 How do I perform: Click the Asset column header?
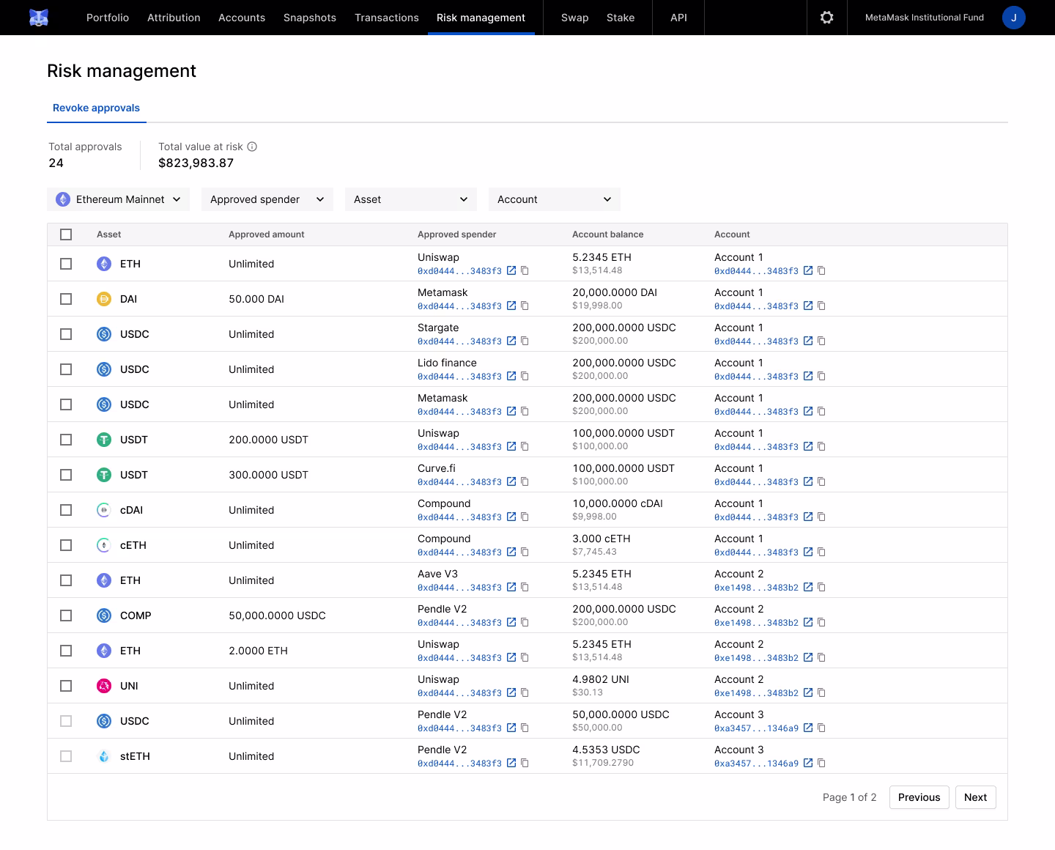109,234
